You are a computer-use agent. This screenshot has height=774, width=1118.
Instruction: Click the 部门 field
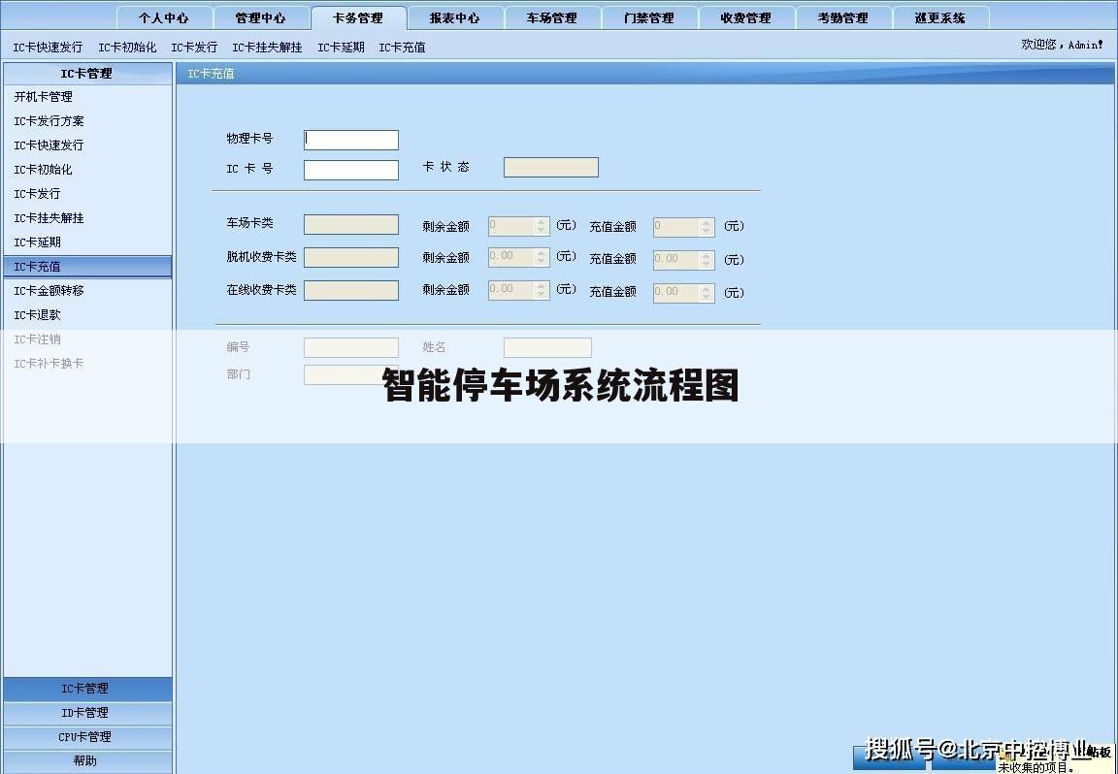pyautogui.click(x=350, y=375)
